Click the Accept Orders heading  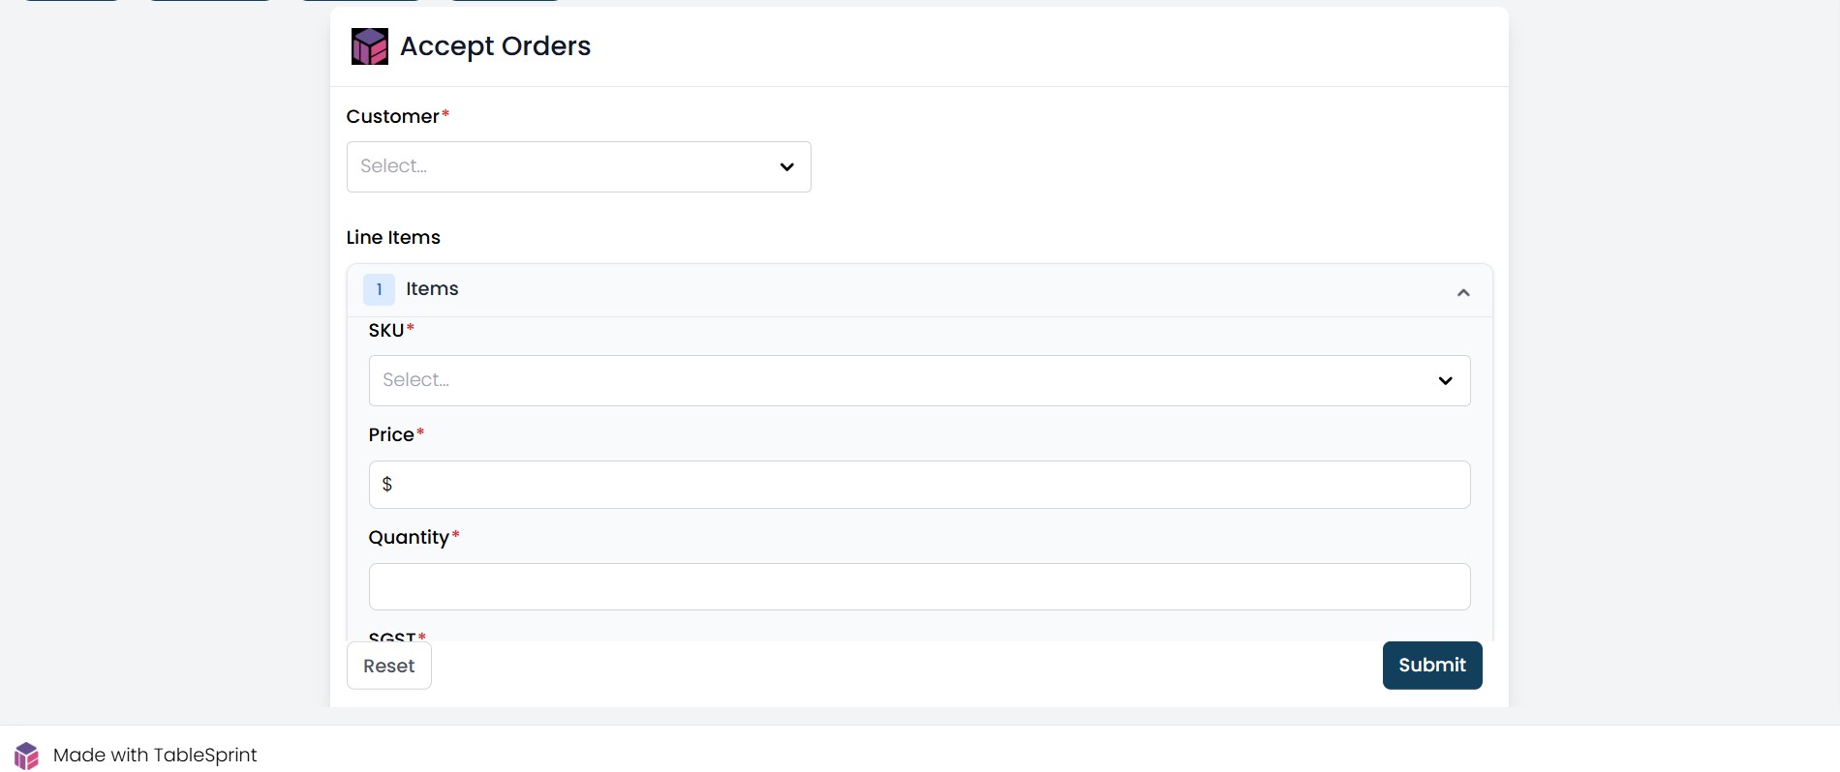(x=495, y=46)
